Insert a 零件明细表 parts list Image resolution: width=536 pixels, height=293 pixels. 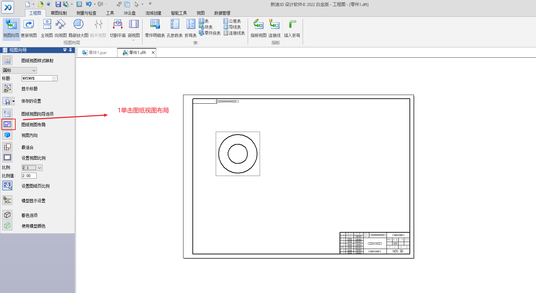155,29
